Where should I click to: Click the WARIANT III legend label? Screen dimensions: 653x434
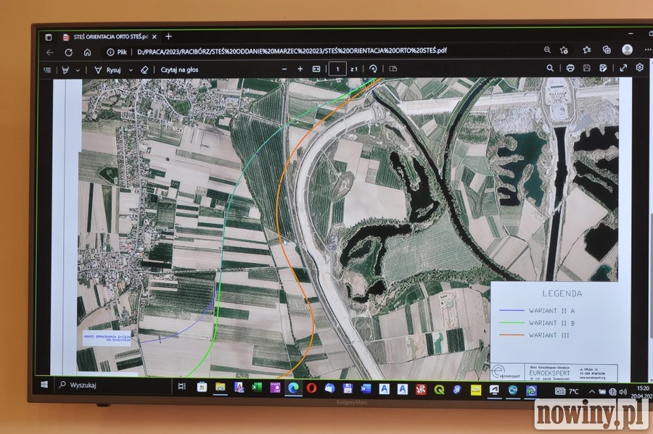point(549,335)
